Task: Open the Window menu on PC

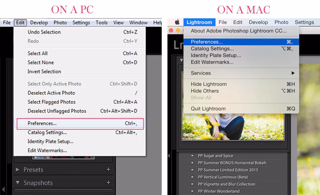Action: point(138,22)
